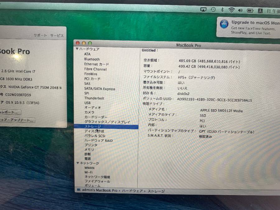Image resolution: width=280 pixels, height=210 pixels.
Task: Click ハードウェア in the bottom path bar
Action: 132,191
